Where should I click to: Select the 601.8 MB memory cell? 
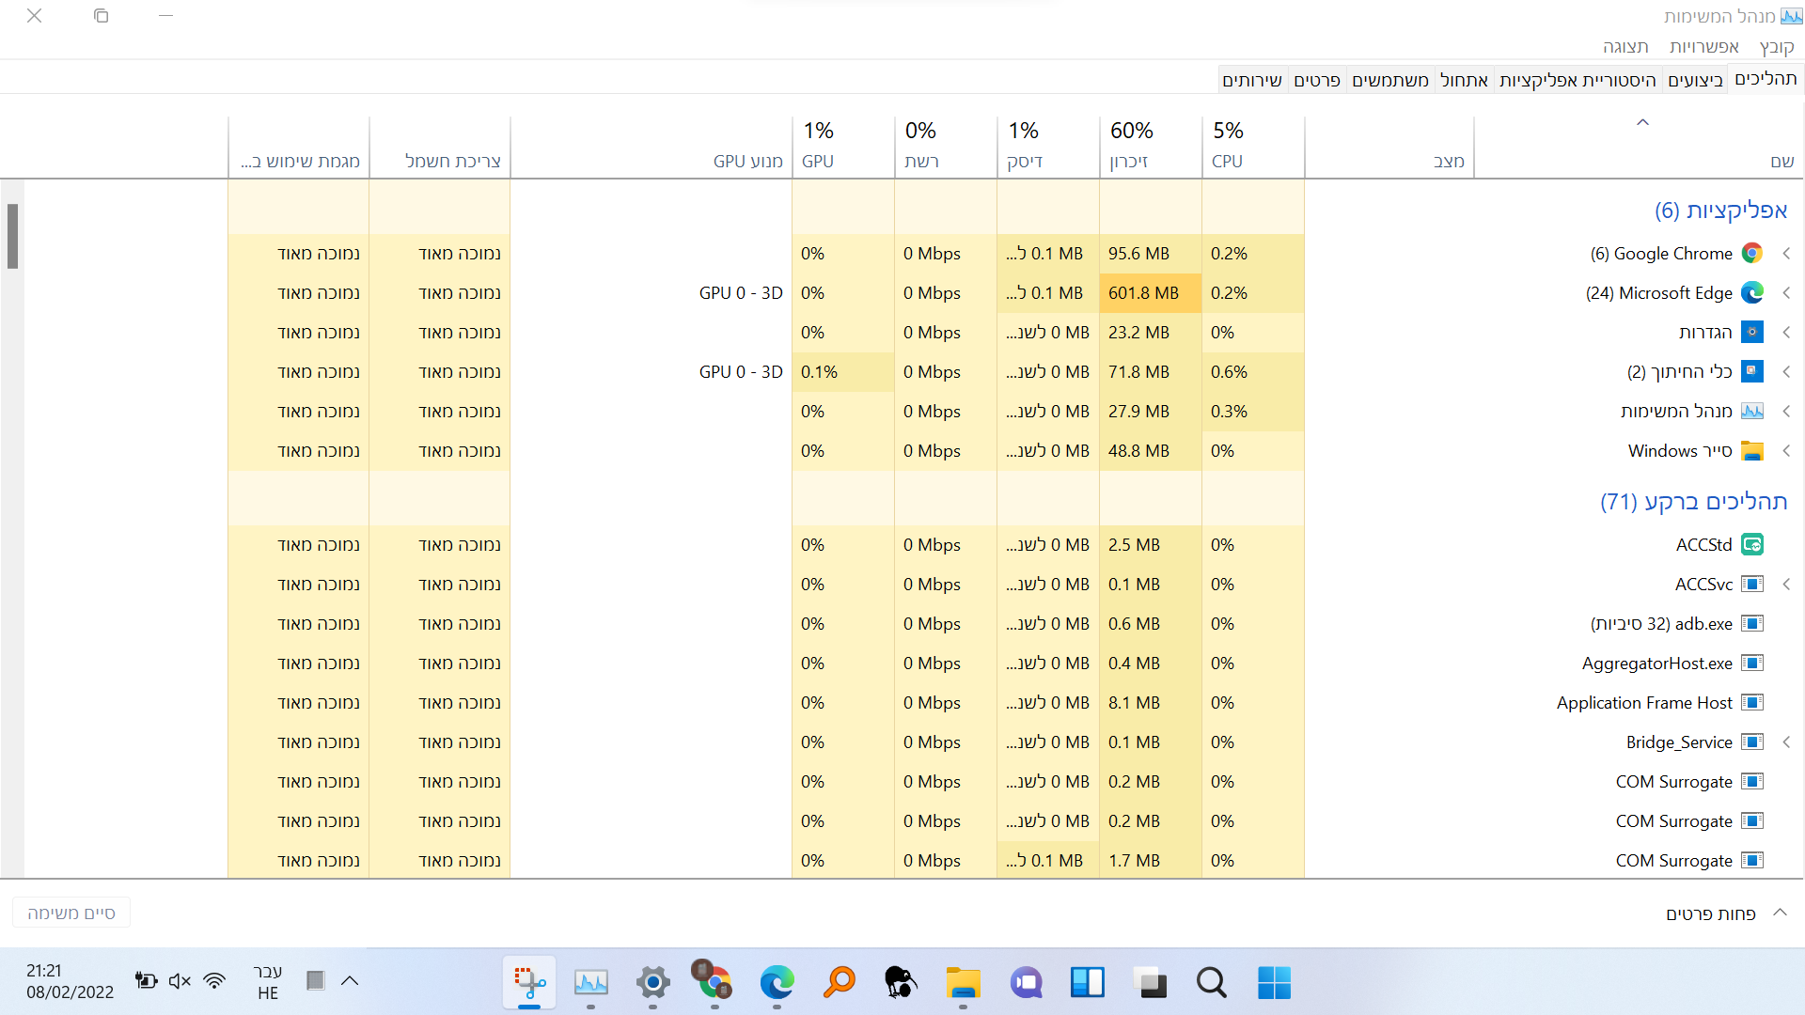click(x=1151, y=293)
